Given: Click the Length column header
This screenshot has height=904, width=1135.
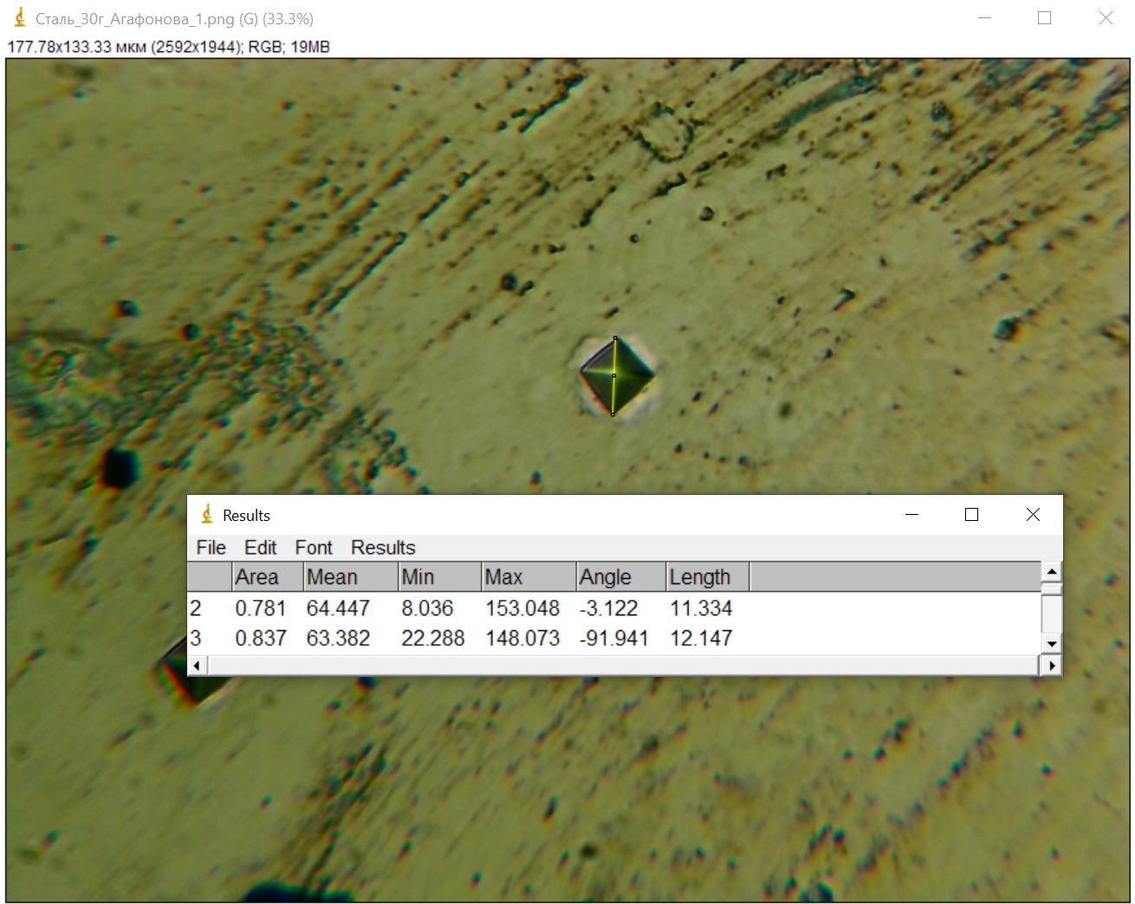Looking at the screenshot, I should [707, 577].
